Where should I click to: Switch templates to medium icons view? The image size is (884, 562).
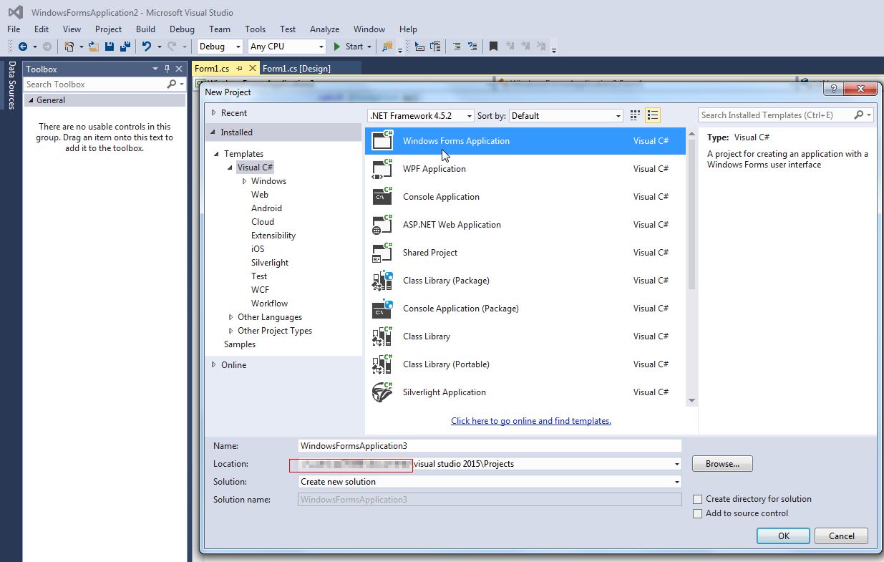(x=634, y=115)
